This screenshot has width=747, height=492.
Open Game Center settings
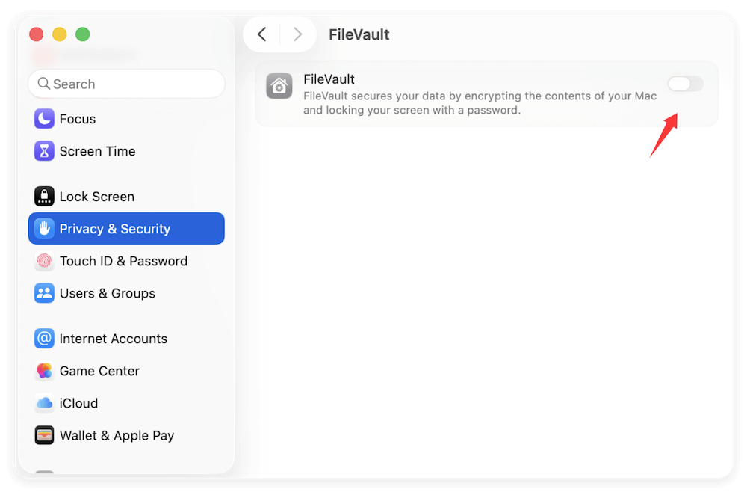pyautogui.click(x=99, y=371)
